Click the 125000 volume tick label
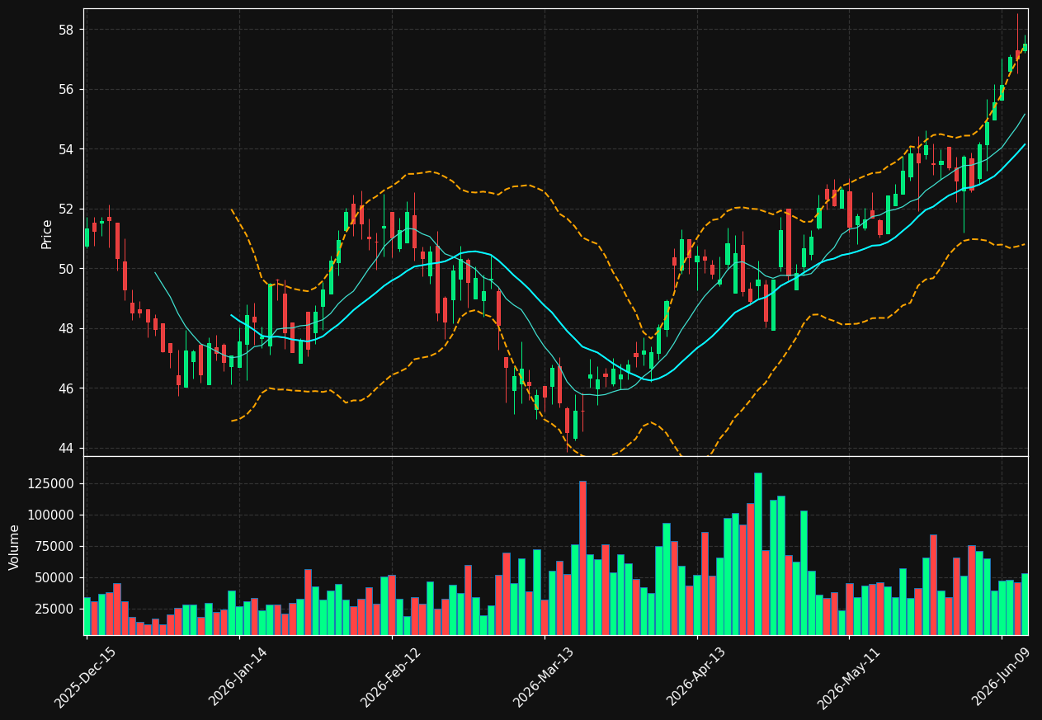Viewport: 1042px width, 720px height. pos(51,483)
